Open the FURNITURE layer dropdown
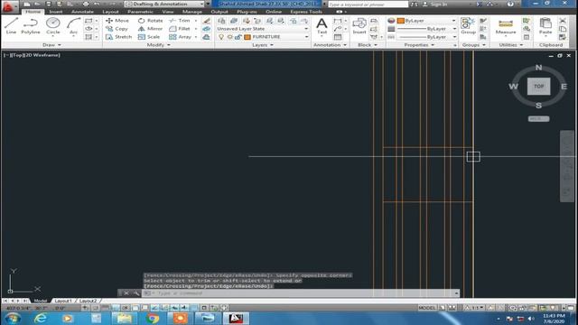578x325 pixels. [306, 37]
